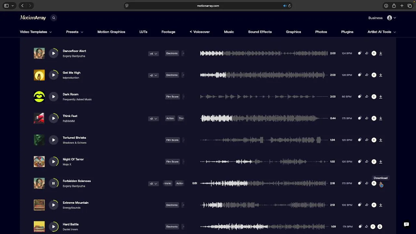Expand +4 versions for Dancefloor Alert
This screenshot has width=416, height=234.
[x=153, y=54]
